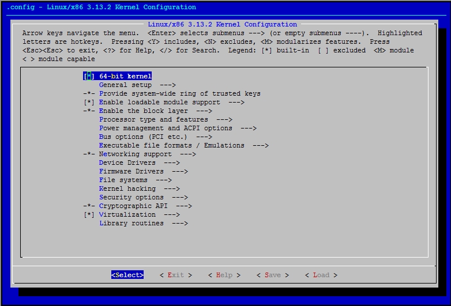This screenshot has height=306, width=451.
Task: Click the Exit button
Action: pyautogui.click(x=176, y=275)
